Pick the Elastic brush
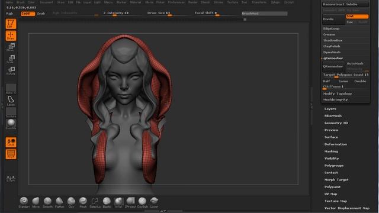 pyautogui.click(x=107, y=202)
